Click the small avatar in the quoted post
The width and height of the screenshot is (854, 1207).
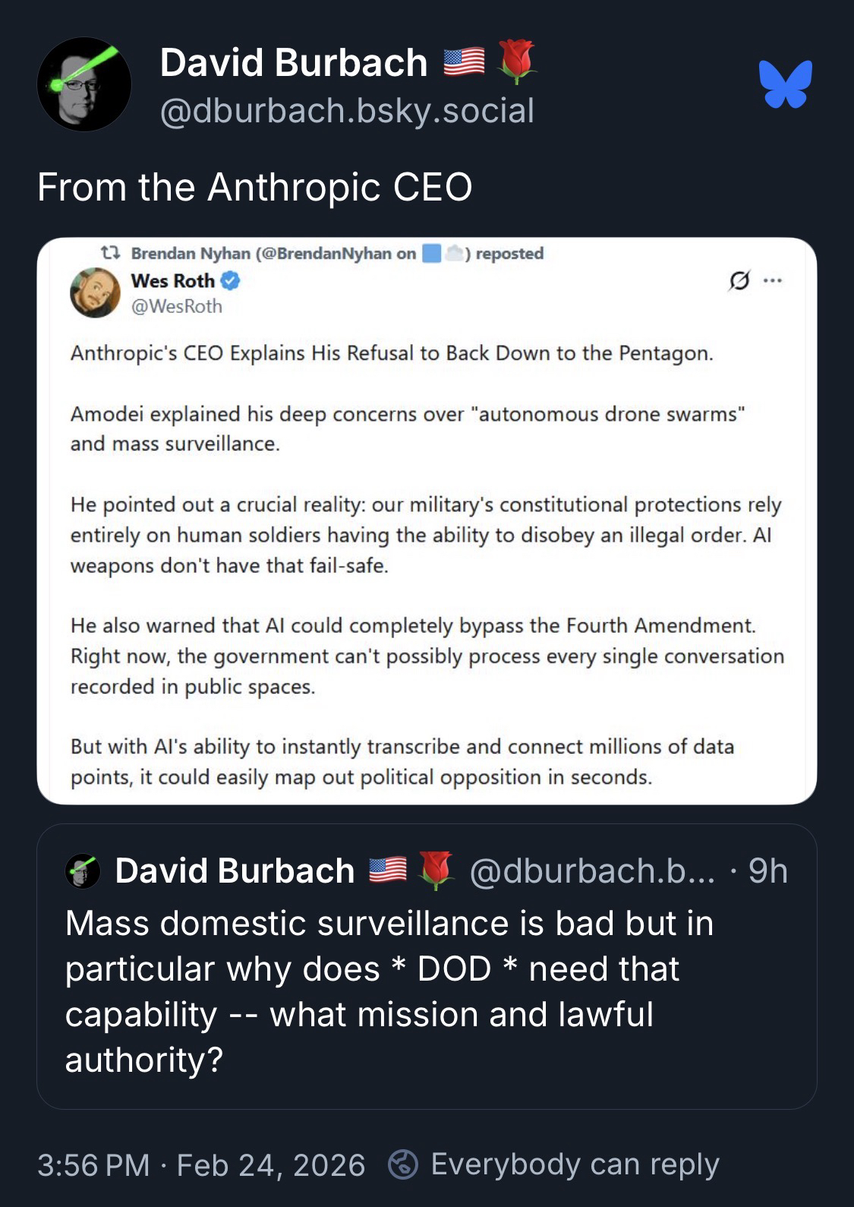click(x=83, y=871)
